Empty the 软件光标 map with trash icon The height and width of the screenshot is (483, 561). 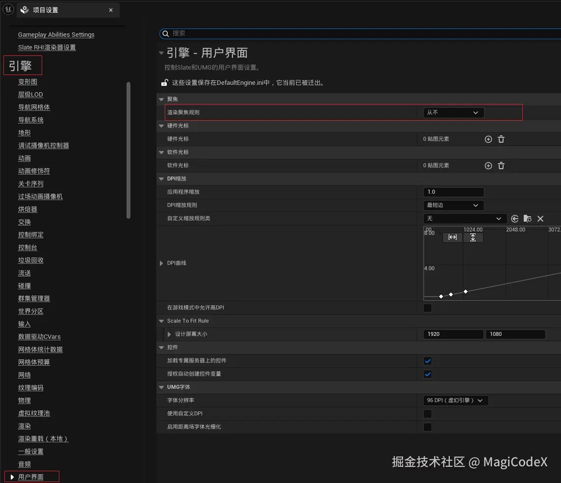[501, 166]
